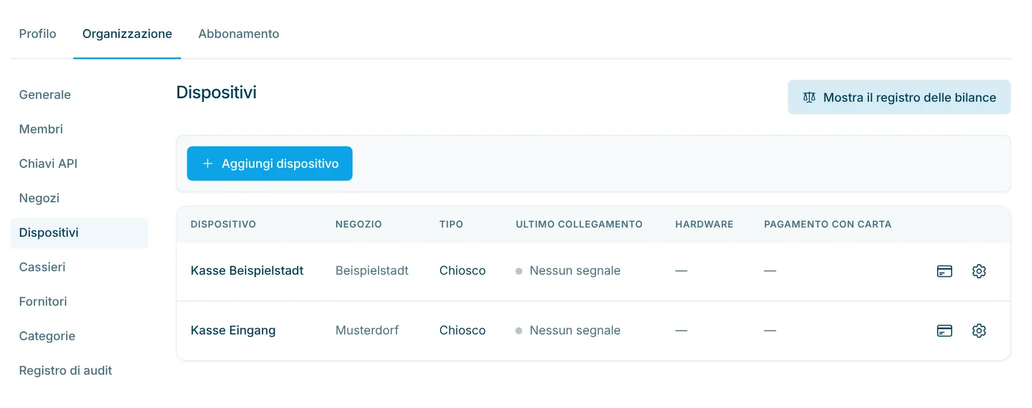Screen dimensions: 1032x408
Task: Click the scale icon in registro bilance button
Action: point(809,98)
